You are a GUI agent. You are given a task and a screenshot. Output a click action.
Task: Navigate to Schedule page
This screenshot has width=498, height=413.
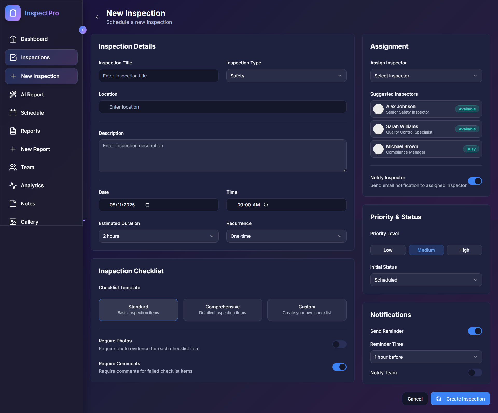[x=41, y=113]
